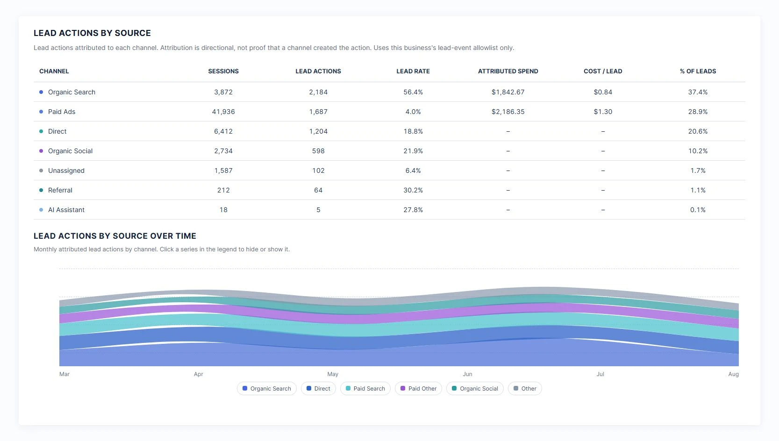The width and height of the screenshot is (779, 441).
Task: Click percent of leads 28.9%
Action: tap(698, 112)
